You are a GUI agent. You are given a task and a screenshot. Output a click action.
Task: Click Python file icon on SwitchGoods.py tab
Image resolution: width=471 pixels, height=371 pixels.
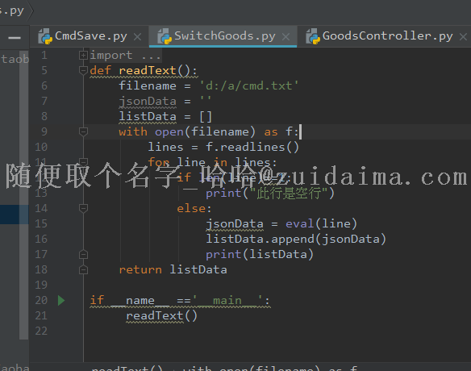(x=165, y=36)
